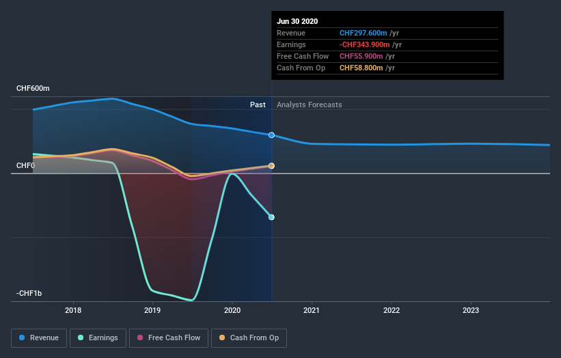Click the CHF297.600m revenue value in tooltip

pyautogui.click(x=363, y=33)
